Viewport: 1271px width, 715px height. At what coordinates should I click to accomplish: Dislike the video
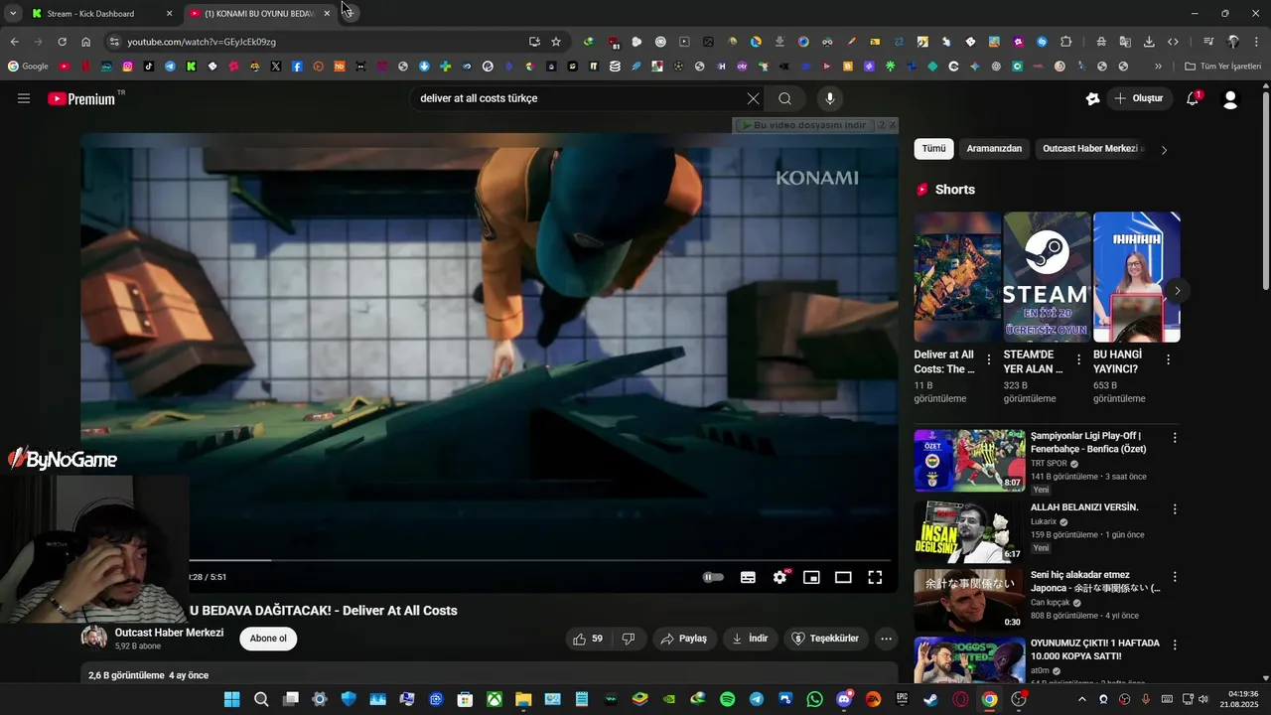point(629,639)
